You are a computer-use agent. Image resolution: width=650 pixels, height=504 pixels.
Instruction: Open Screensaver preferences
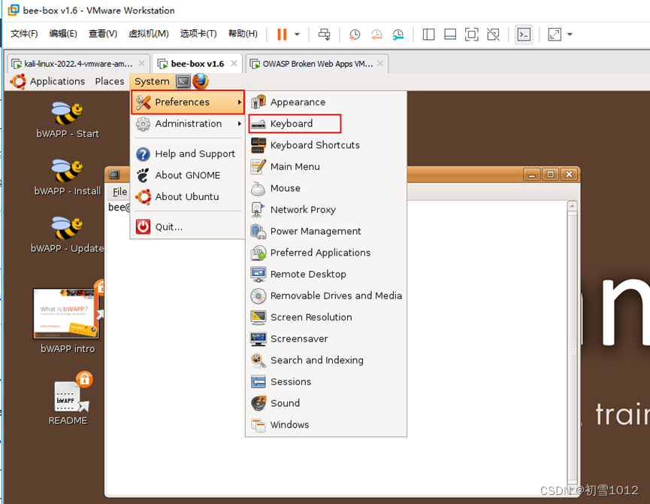click(326, 339)
